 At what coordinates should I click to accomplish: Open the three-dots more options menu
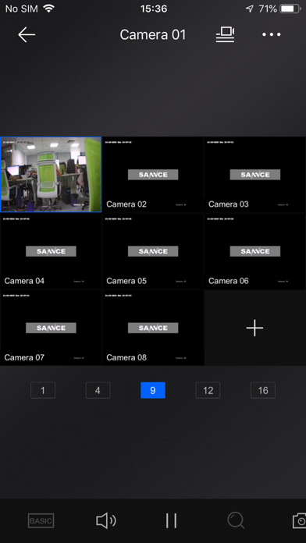(272, 34)
